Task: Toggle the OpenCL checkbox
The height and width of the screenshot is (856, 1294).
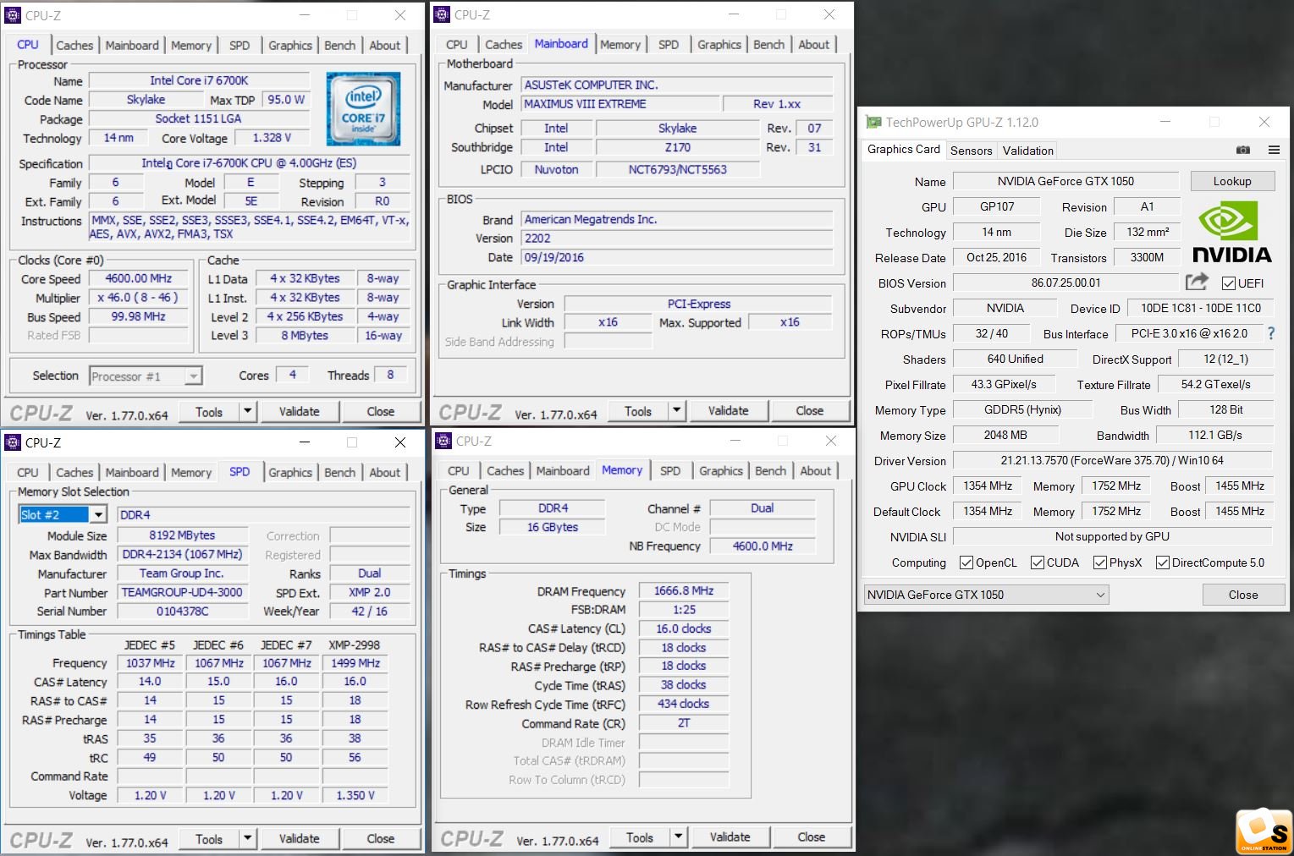Action: pos(966,562)
